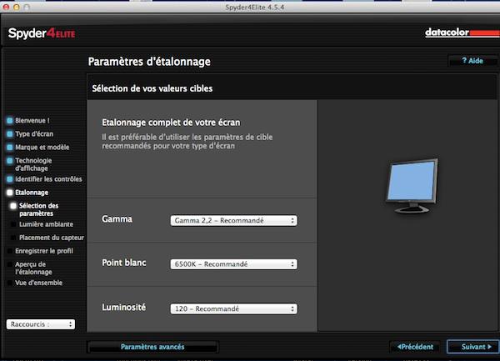Click the Technologie d'affichage step indicator
500x361 pixels.
[10, 161]
